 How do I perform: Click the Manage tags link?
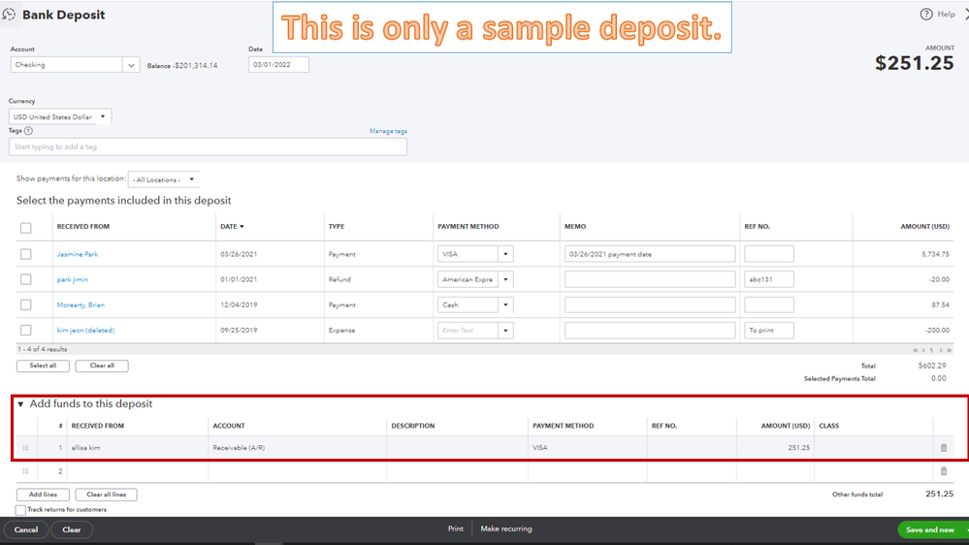pos(388,131)
